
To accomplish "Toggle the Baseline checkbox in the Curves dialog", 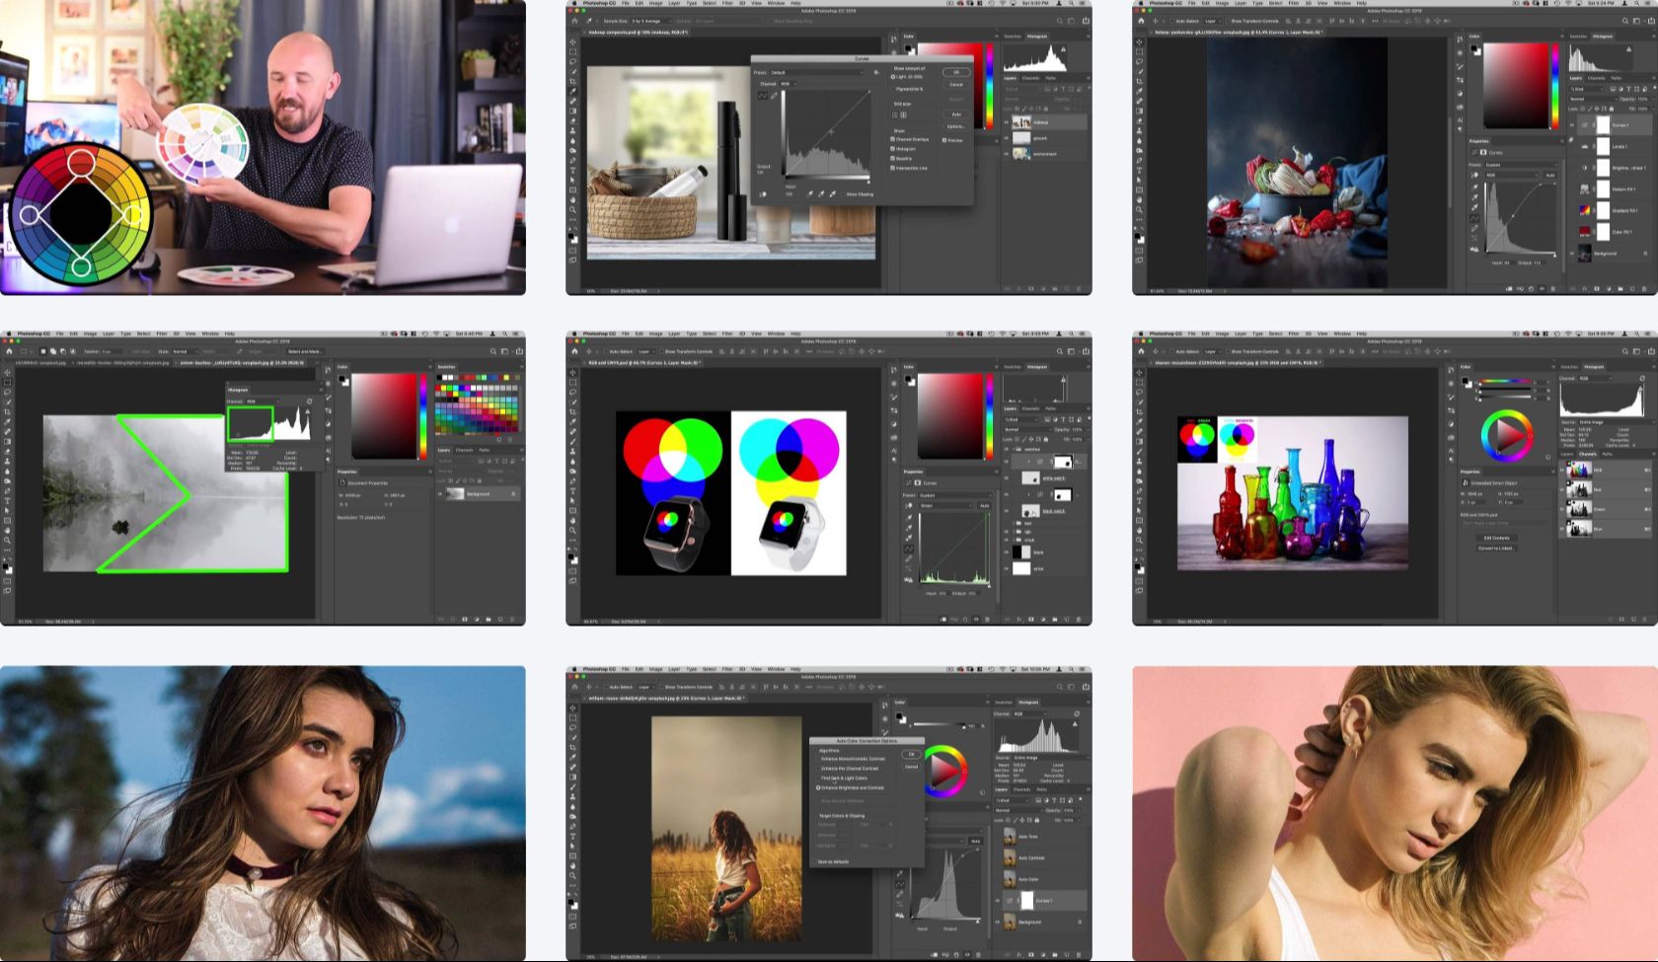I will [x=893, y=158].
